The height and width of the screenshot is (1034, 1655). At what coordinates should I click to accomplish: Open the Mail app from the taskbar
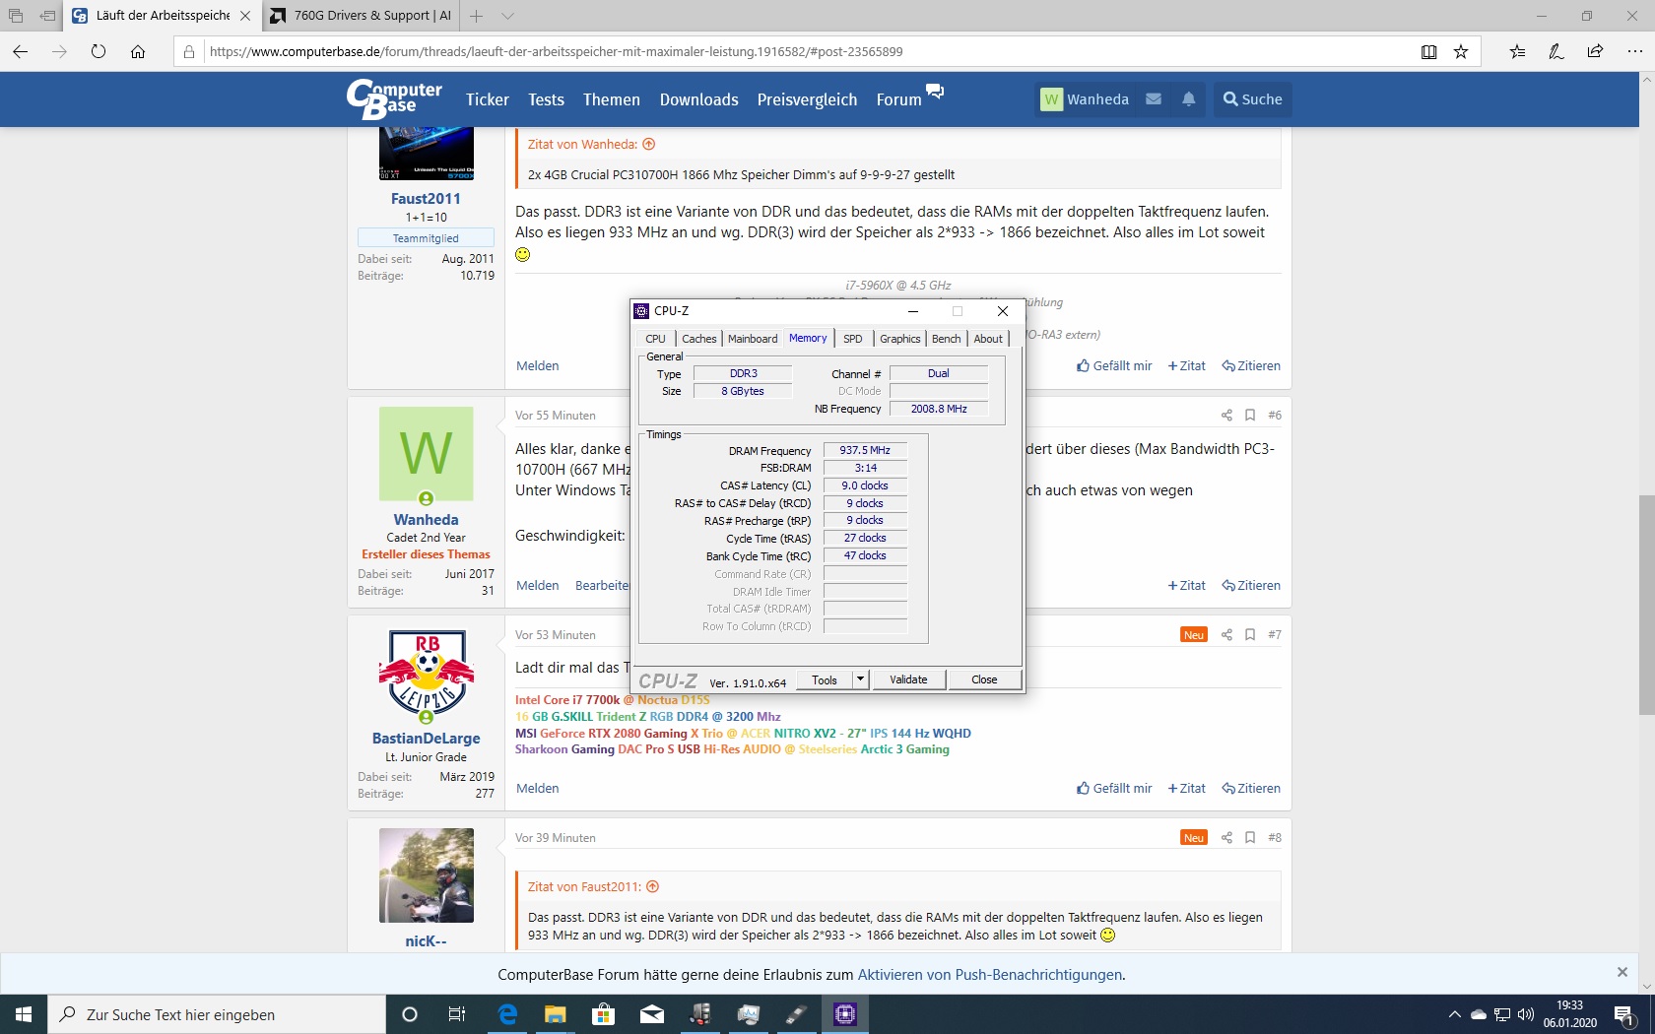651,1014
